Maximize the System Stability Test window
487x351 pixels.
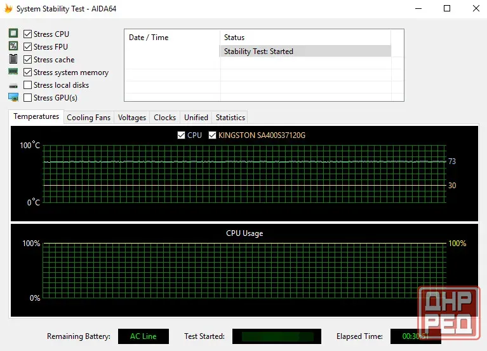click(x=446, y=8)
